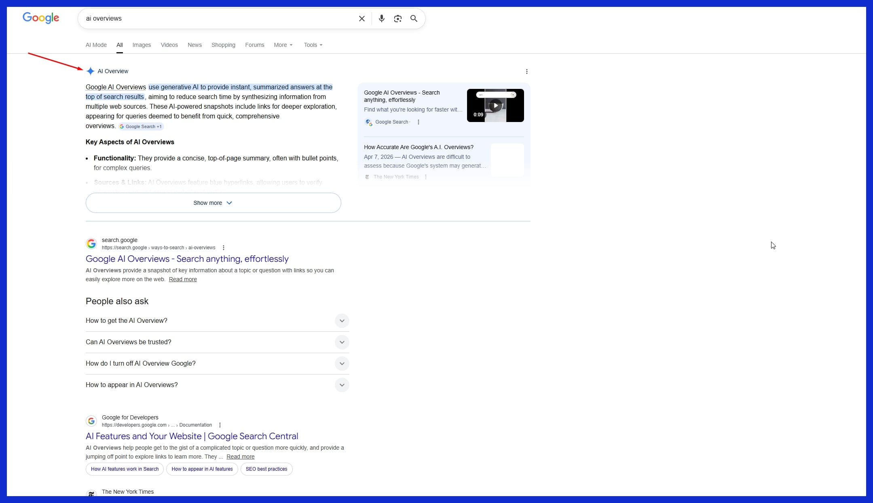Click the magnifying glass search icon

[414, 19]
